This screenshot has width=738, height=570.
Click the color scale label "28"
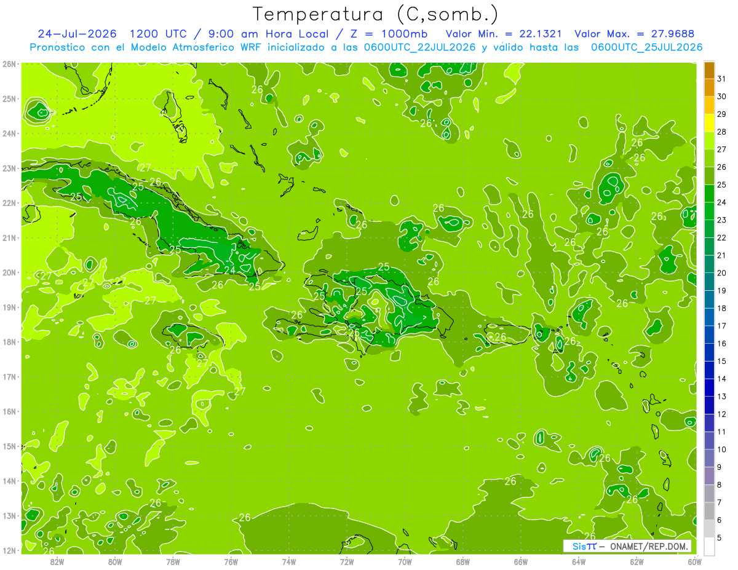tap(721, 132)
